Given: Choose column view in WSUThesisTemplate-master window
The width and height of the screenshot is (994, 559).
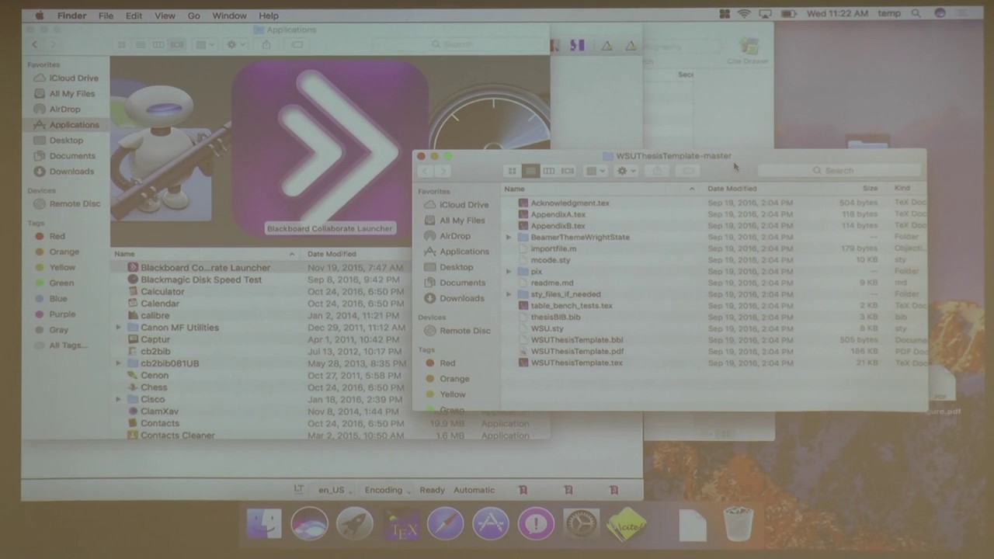Looking at the screenshot, I should [549, 171].
